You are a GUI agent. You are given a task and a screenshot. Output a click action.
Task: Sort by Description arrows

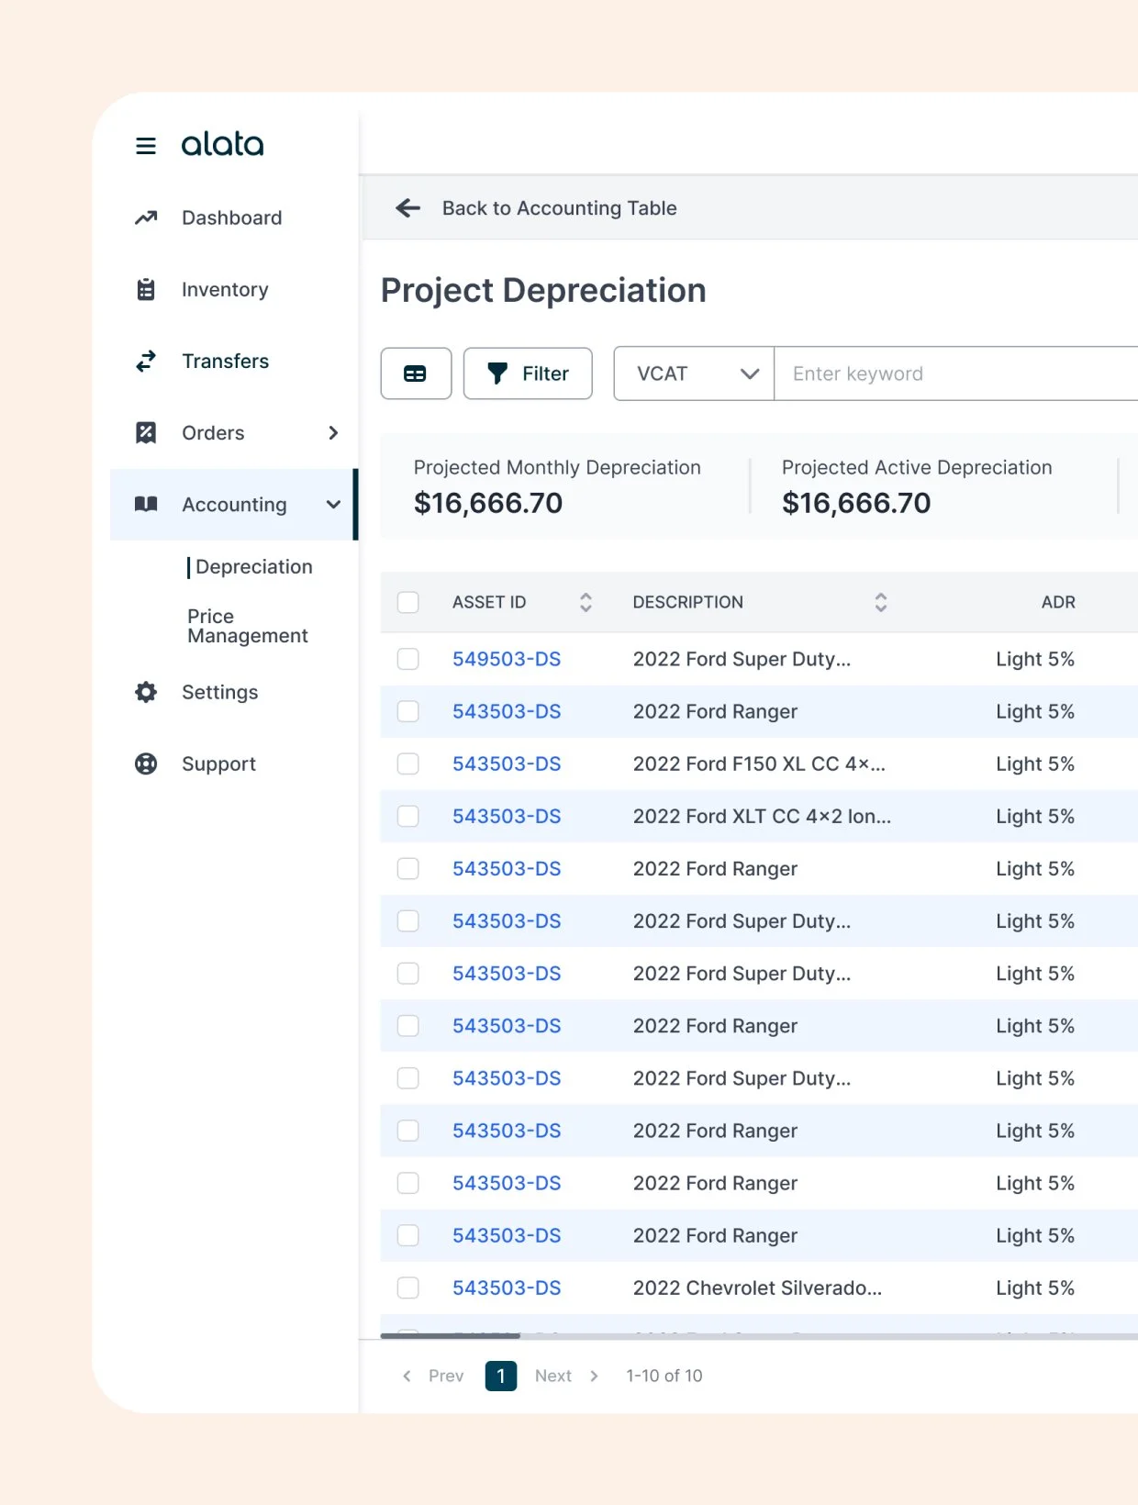[880, 602]
